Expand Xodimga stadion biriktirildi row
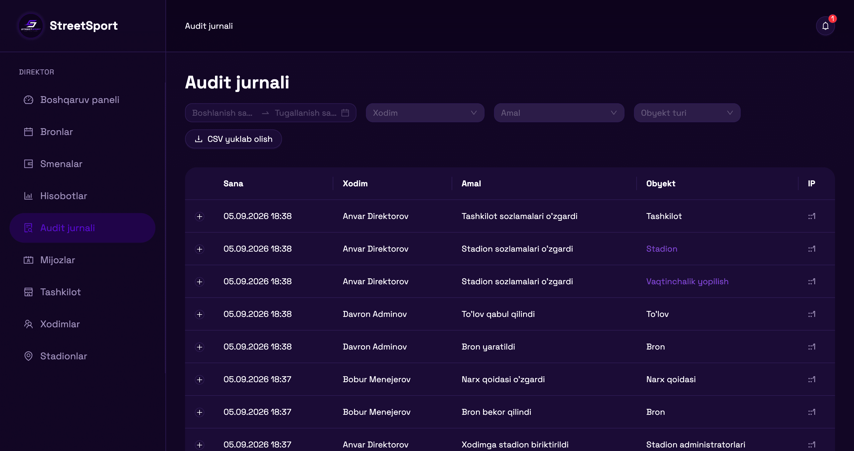Image resolution: width=854 pixels, height=451 pixels. pos(200,445)
